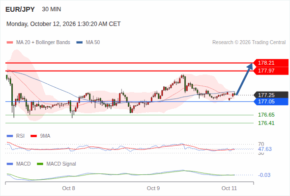Screen dimensions: 290x196
Task: Click the RSI blue legend swatch
Action: 10,136
